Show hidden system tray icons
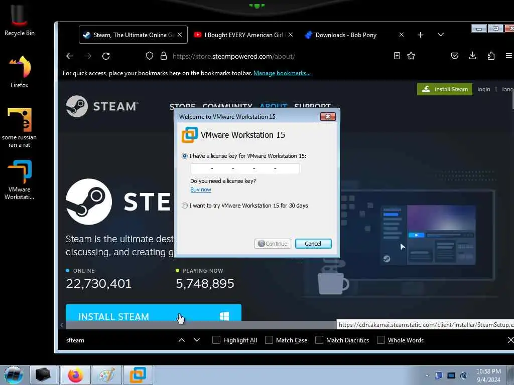The image size is (514, 385). click(427, 375)
